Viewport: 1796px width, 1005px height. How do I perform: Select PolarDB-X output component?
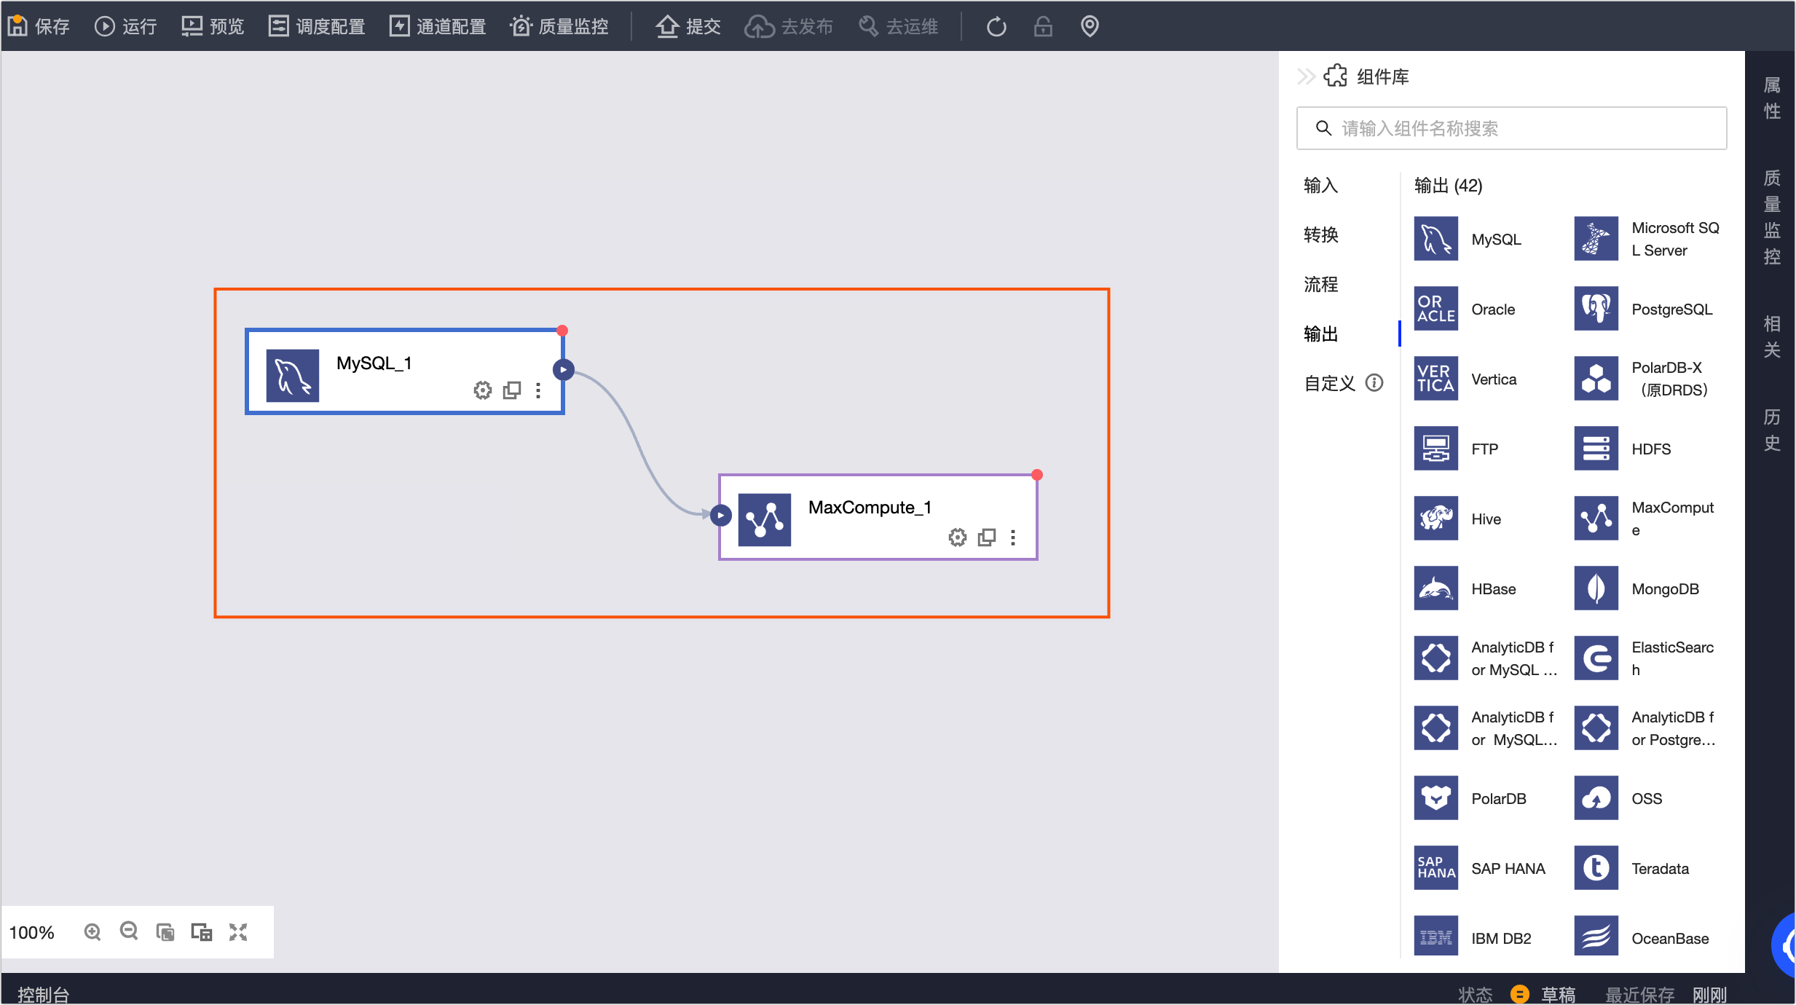click(x=1642, y=379)
